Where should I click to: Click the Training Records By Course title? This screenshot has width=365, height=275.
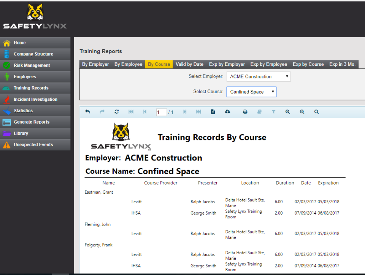pyautogui.click(x=212, y=137)
